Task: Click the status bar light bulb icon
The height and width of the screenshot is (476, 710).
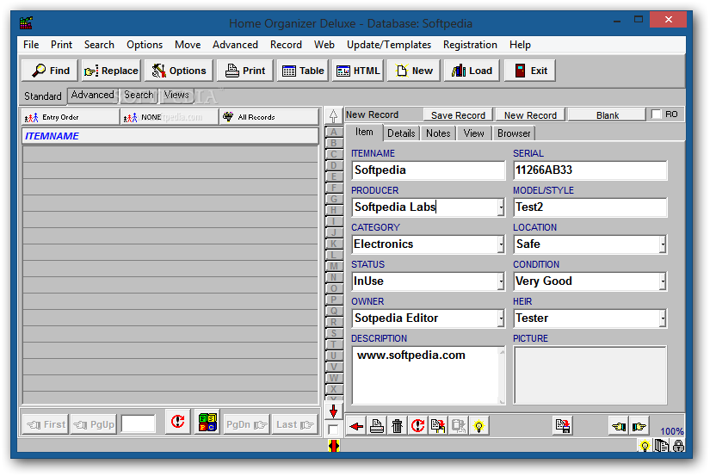Action: coord(645,446)
